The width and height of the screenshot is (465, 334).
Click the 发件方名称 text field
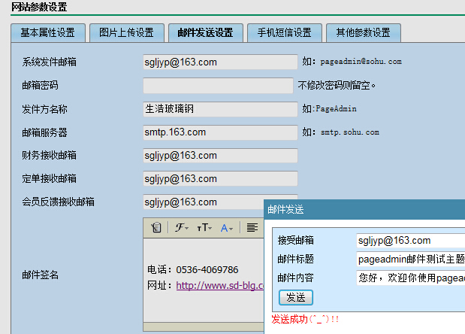[x=220, y=109]
